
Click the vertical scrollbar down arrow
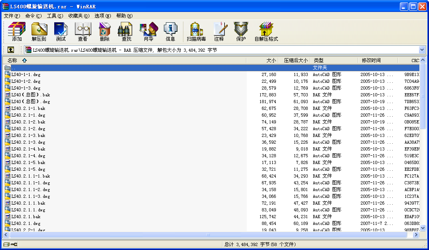pyautogui.click(x=423, y=229)
